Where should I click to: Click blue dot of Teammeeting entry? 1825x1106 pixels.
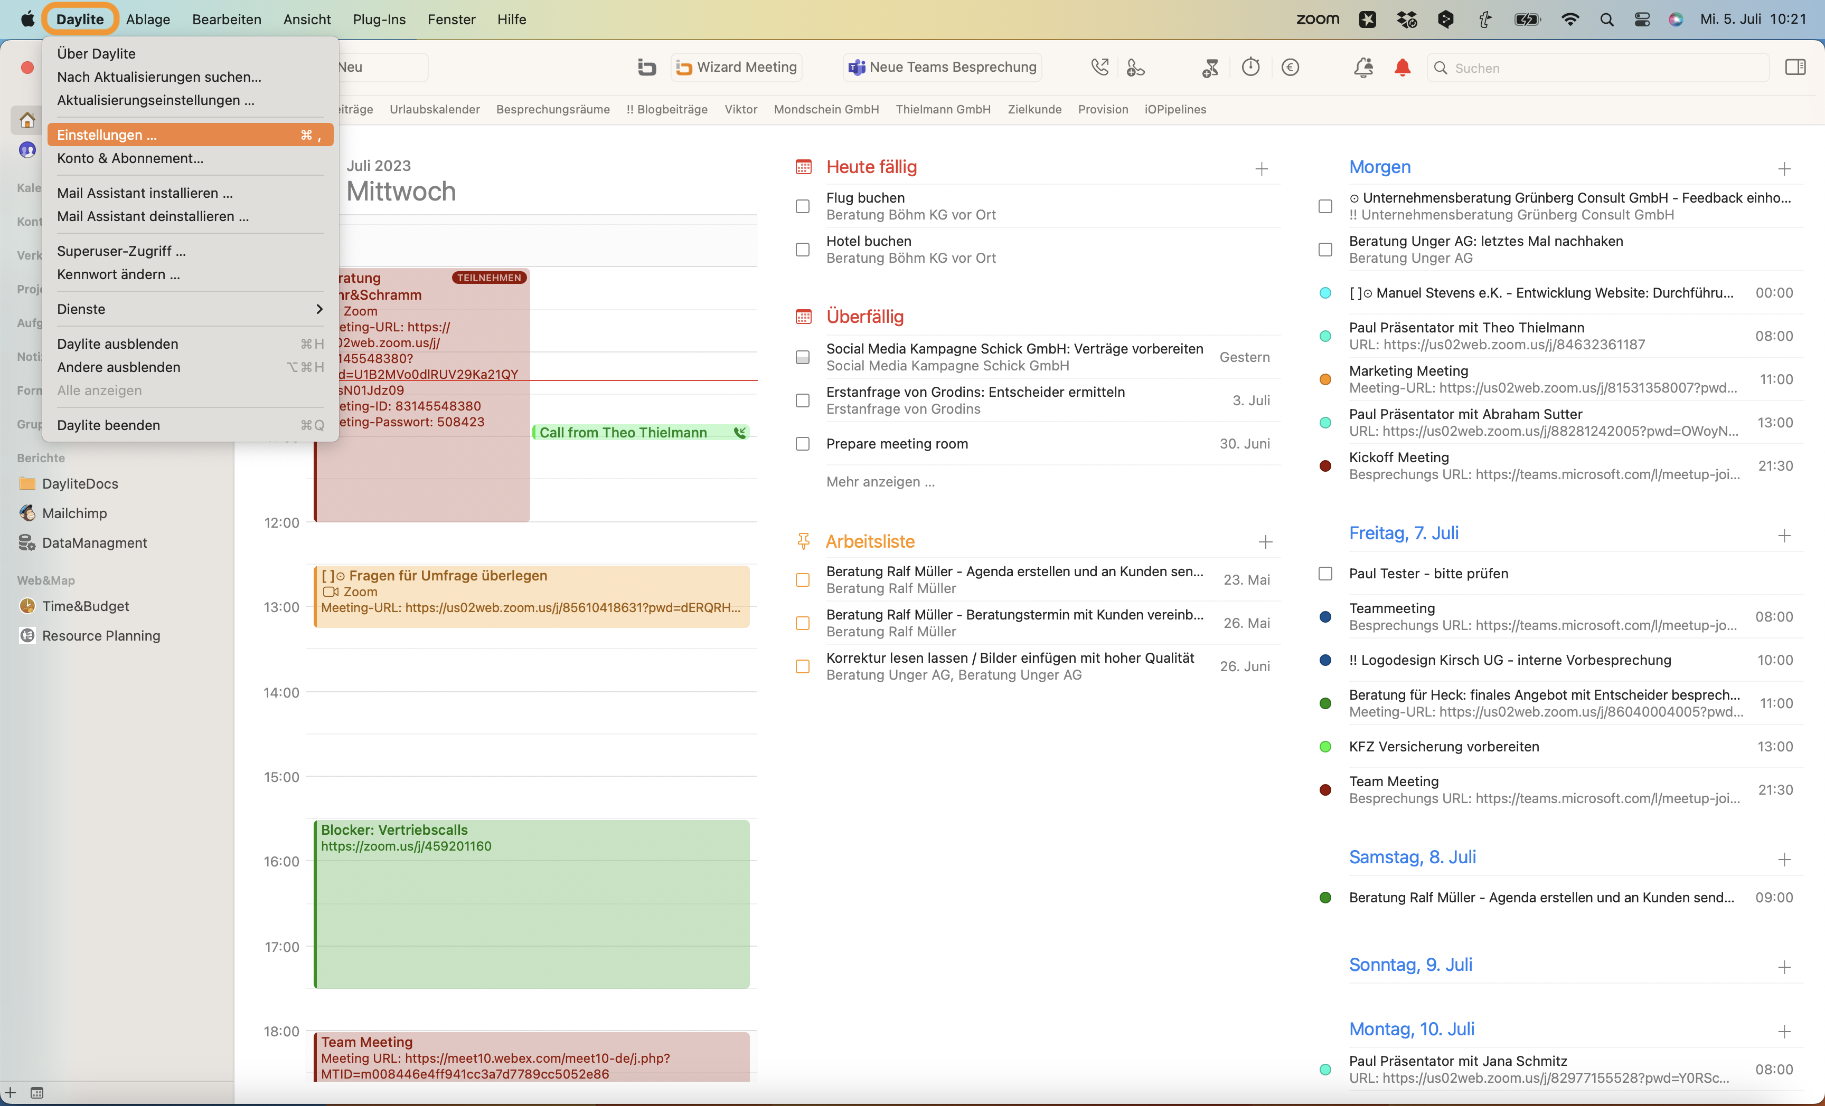click(1325, 617)
